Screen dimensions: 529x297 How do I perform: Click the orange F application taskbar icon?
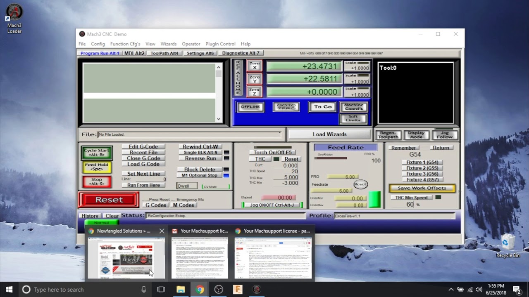point(238,290)
